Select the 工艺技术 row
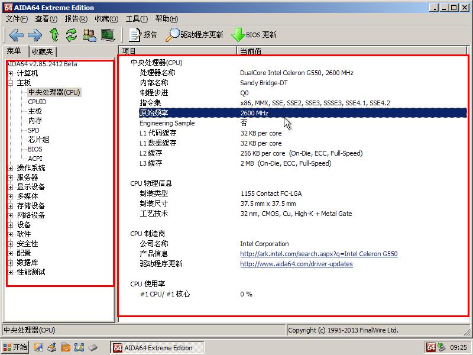The height and width of the screenshot is (355, 473). (x=303, y=214)
